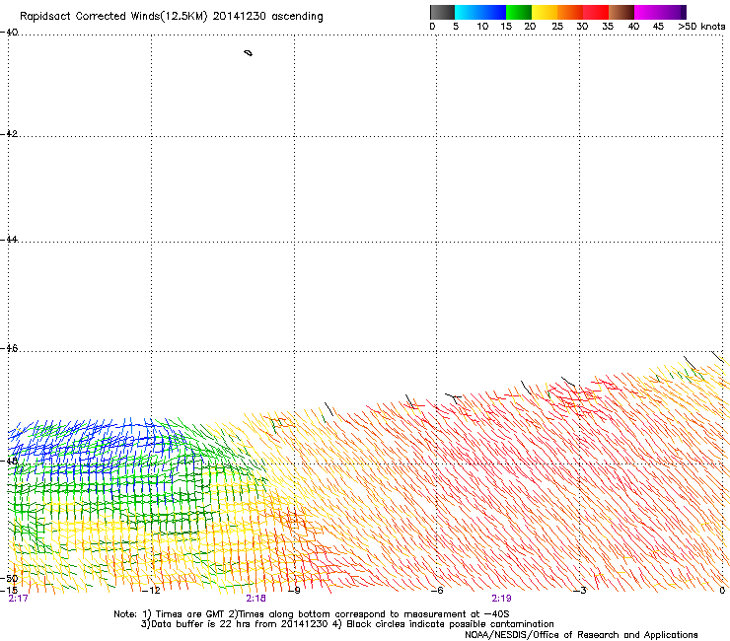This screenshot has height=641, width=730.
Task: Click the '-3' longitude axis label
Action: (580, 591)
